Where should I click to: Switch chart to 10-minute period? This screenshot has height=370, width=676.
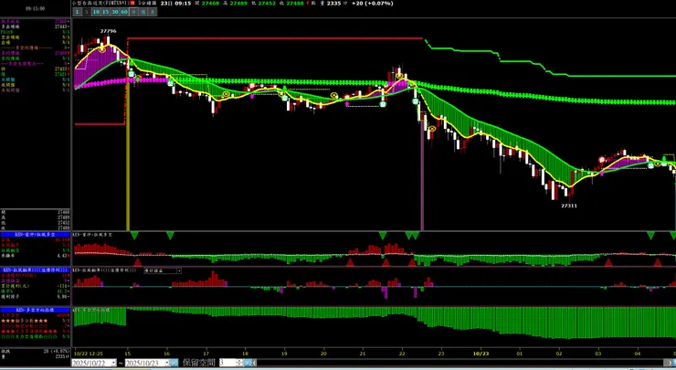(x=96, y=12)
